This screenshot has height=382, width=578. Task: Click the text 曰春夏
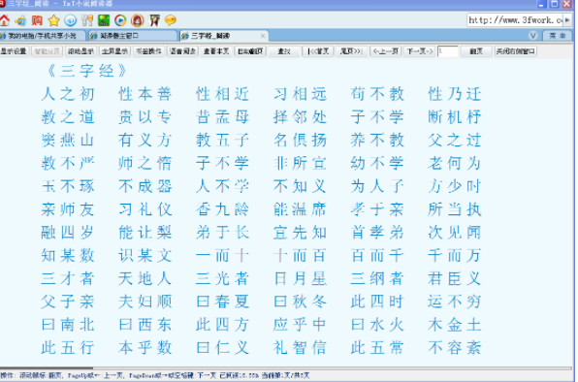[x=223, y=302]
